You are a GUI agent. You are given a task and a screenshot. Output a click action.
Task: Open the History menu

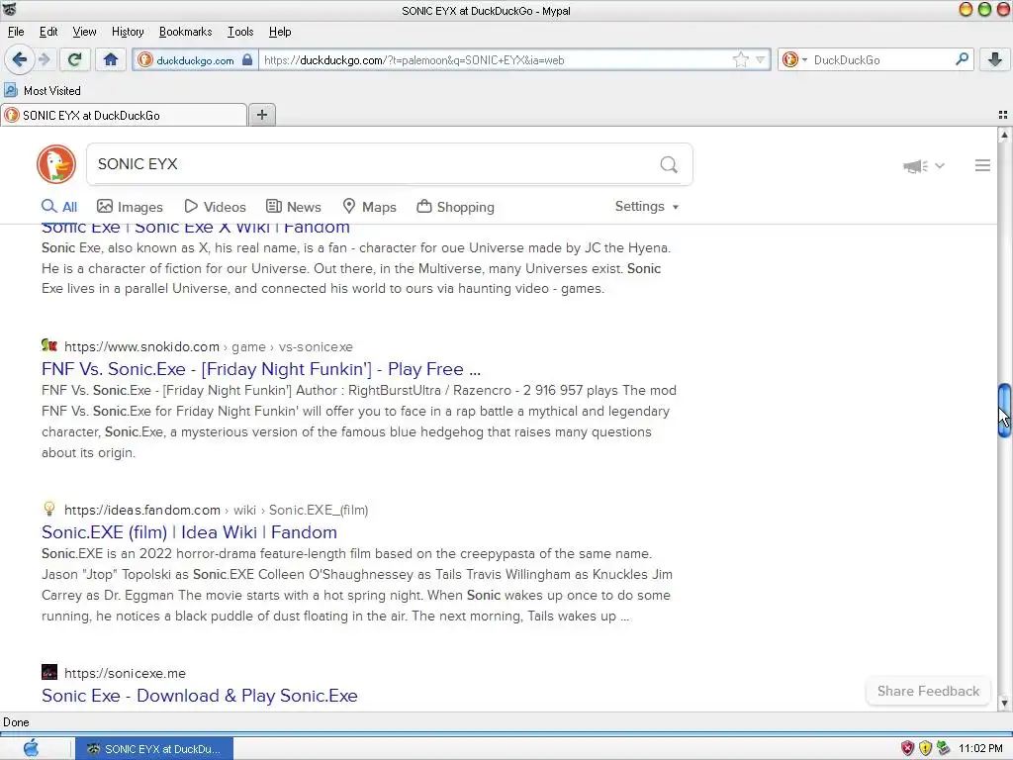128,32
